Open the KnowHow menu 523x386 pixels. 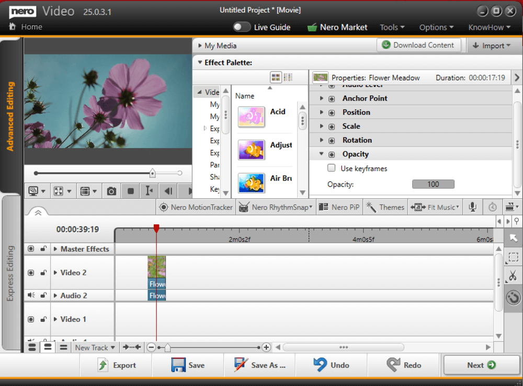(490, 27)
